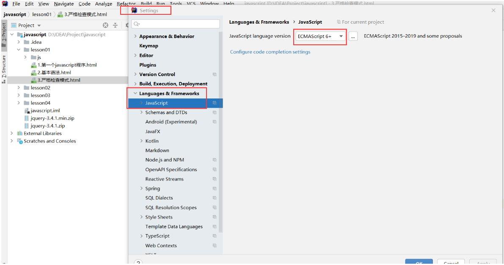
Task: Click the lesson01 breadcrumb in navigation bar
Action: 42,14
